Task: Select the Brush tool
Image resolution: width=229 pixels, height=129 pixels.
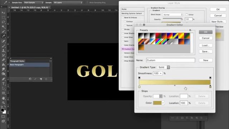Action: pos(3,46)
